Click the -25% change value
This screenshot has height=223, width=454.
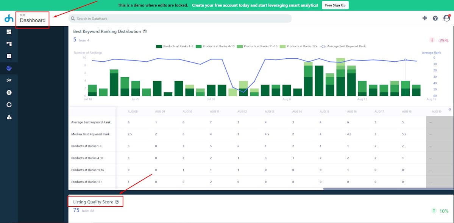tap(443, 41)
